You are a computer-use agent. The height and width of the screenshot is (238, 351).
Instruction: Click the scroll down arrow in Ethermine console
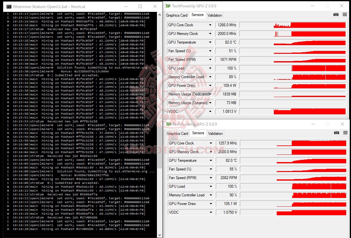click(159, 235)
